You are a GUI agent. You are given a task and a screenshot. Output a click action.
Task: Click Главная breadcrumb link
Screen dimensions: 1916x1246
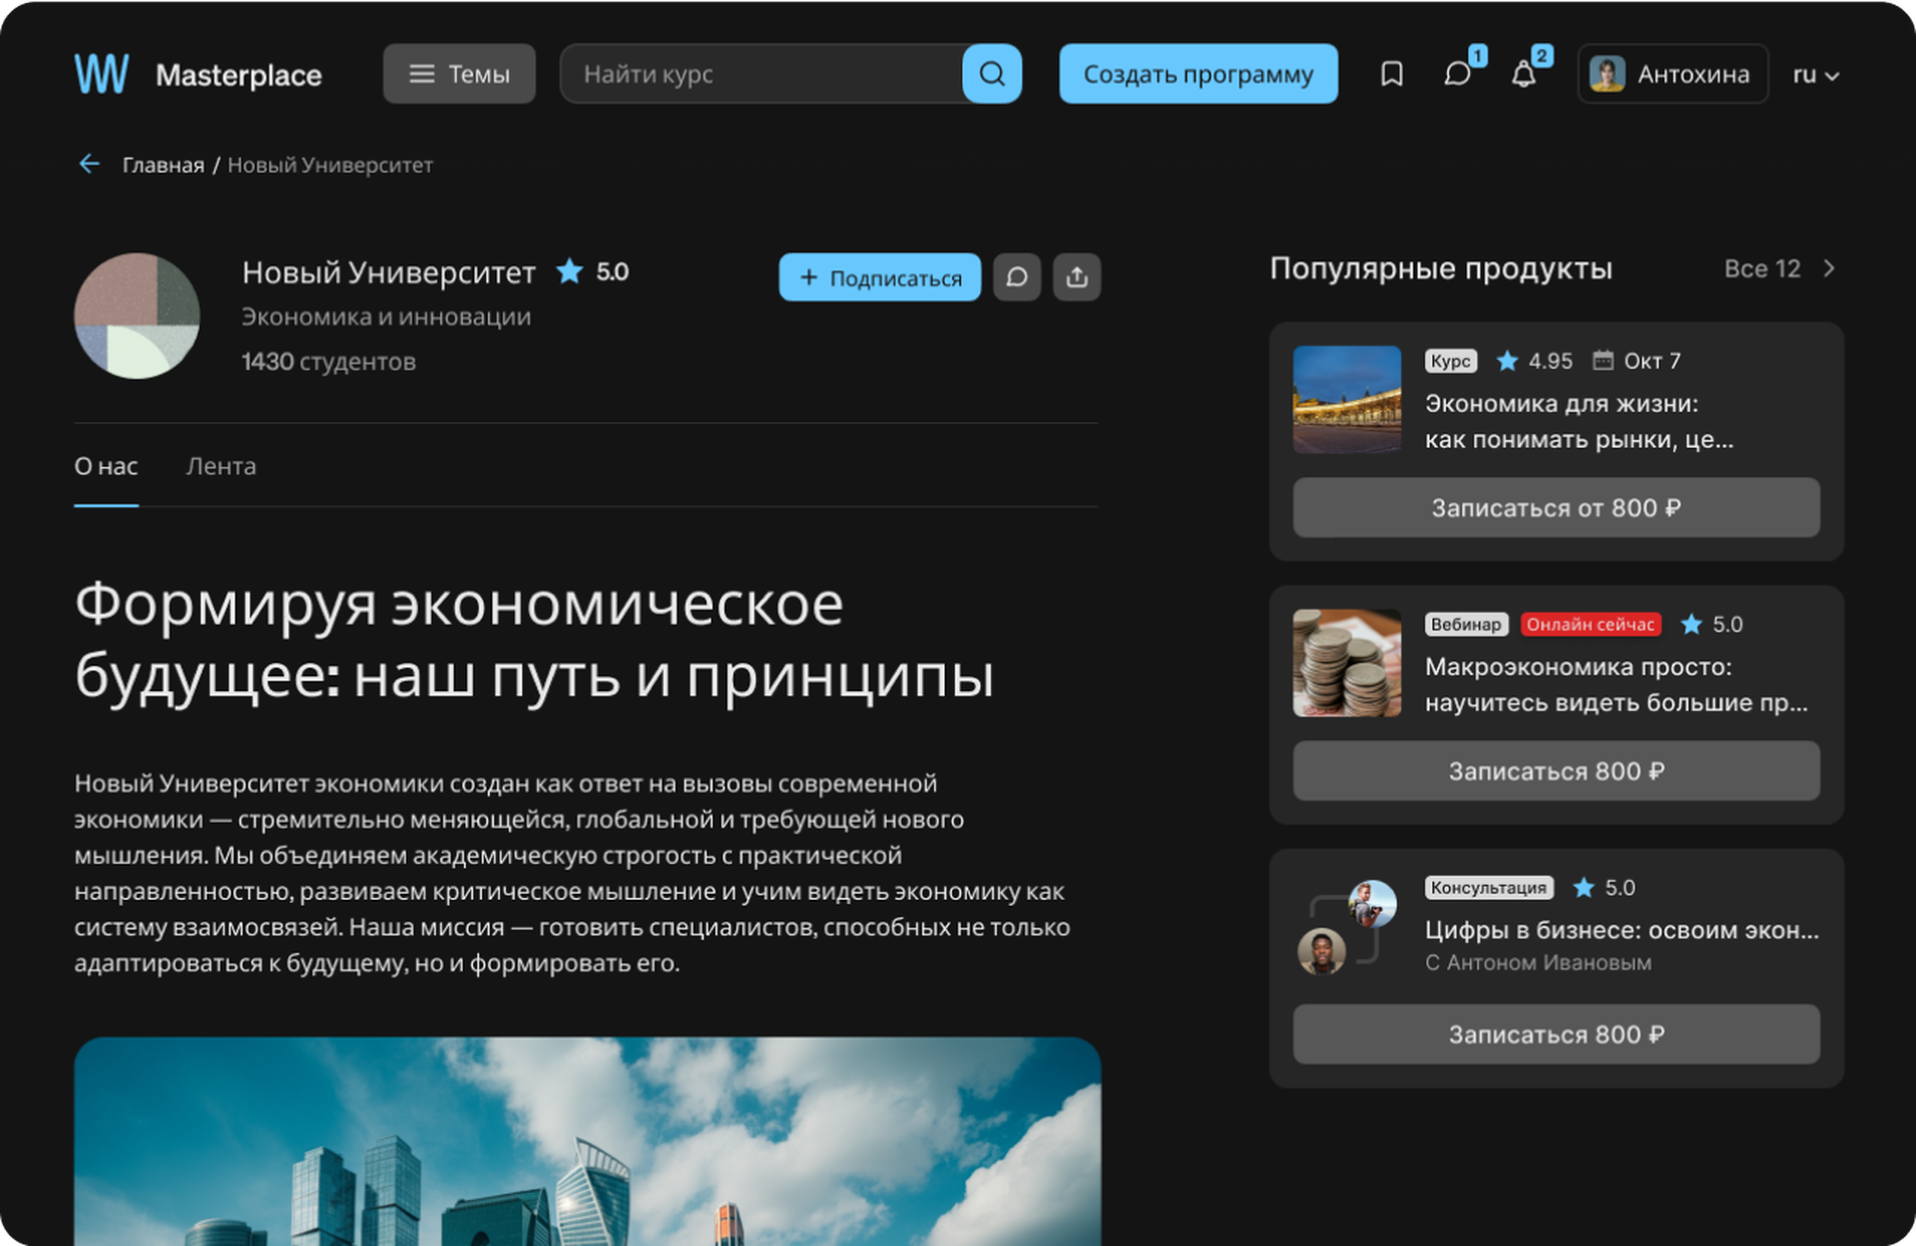[163, 165]
